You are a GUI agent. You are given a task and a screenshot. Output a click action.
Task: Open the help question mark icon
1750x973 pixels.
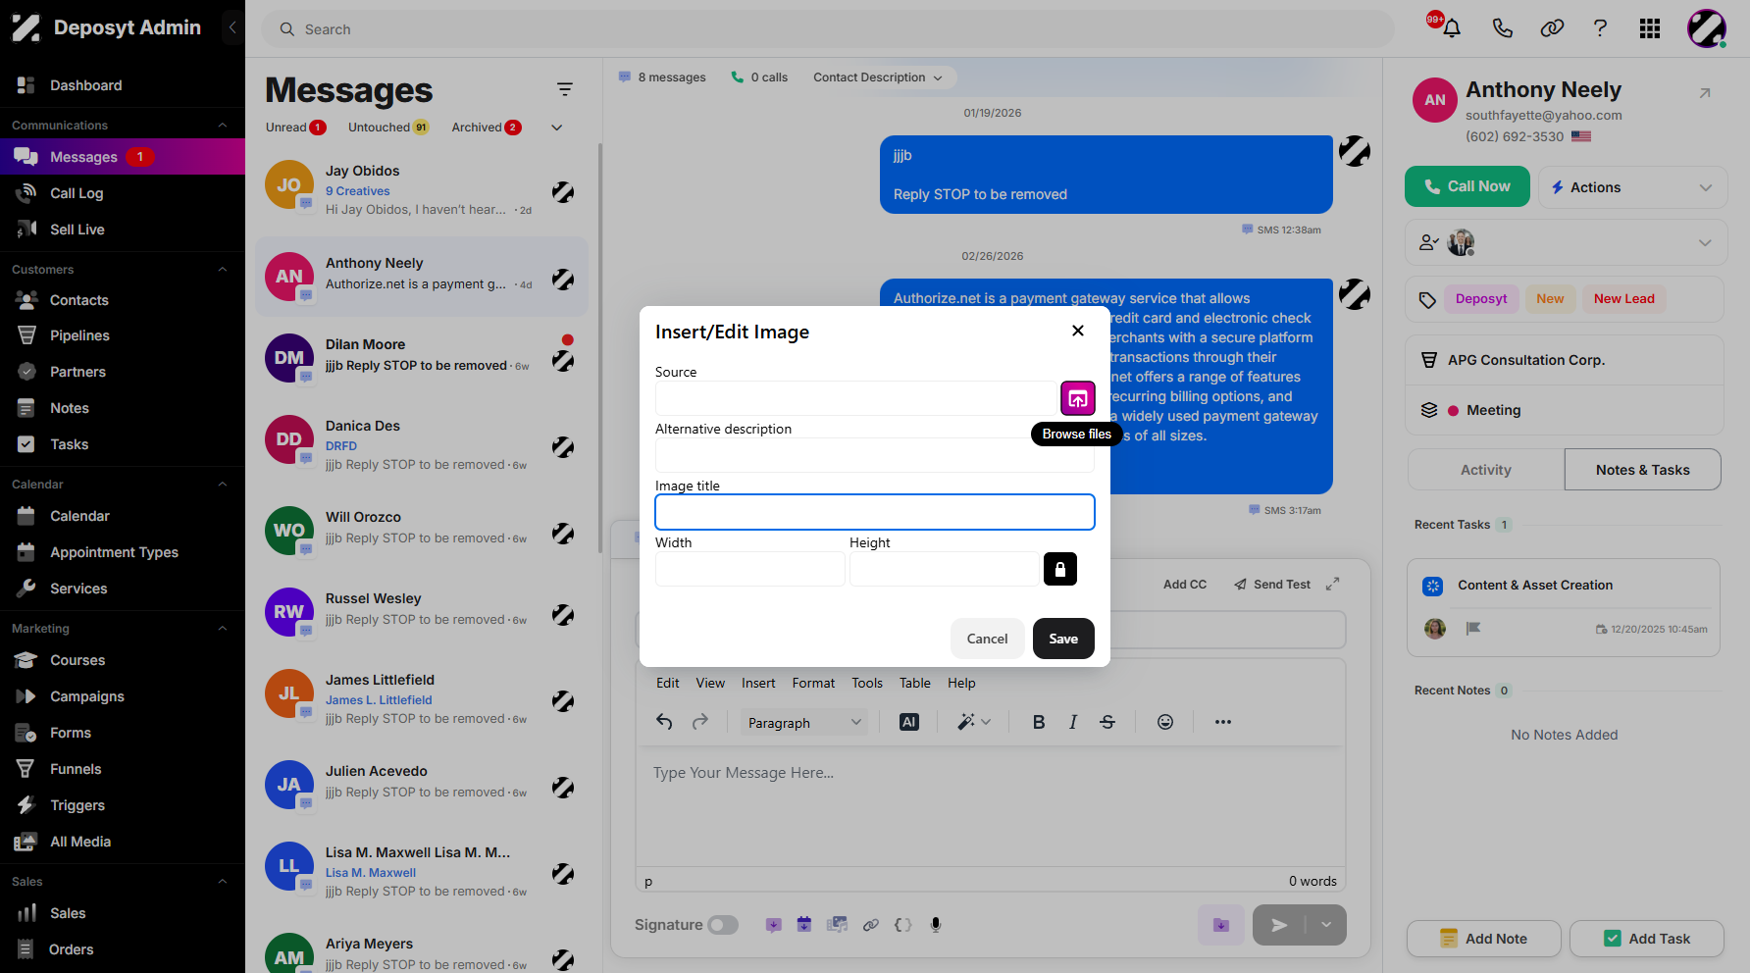(1600, 28)
